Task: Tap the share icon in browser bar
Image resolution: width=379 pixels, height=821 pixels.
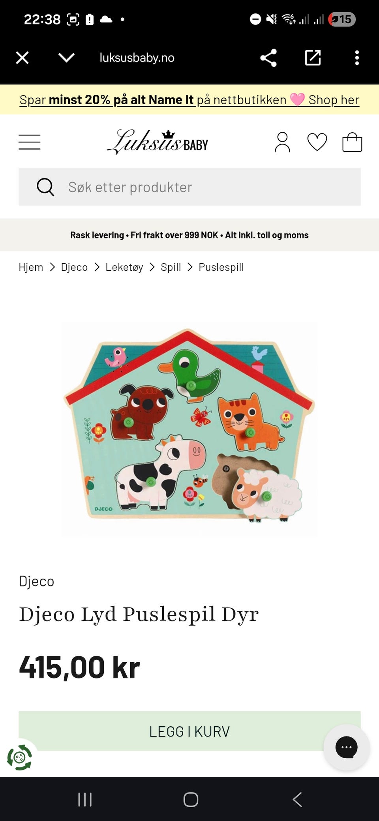Action: coord(268,58)
